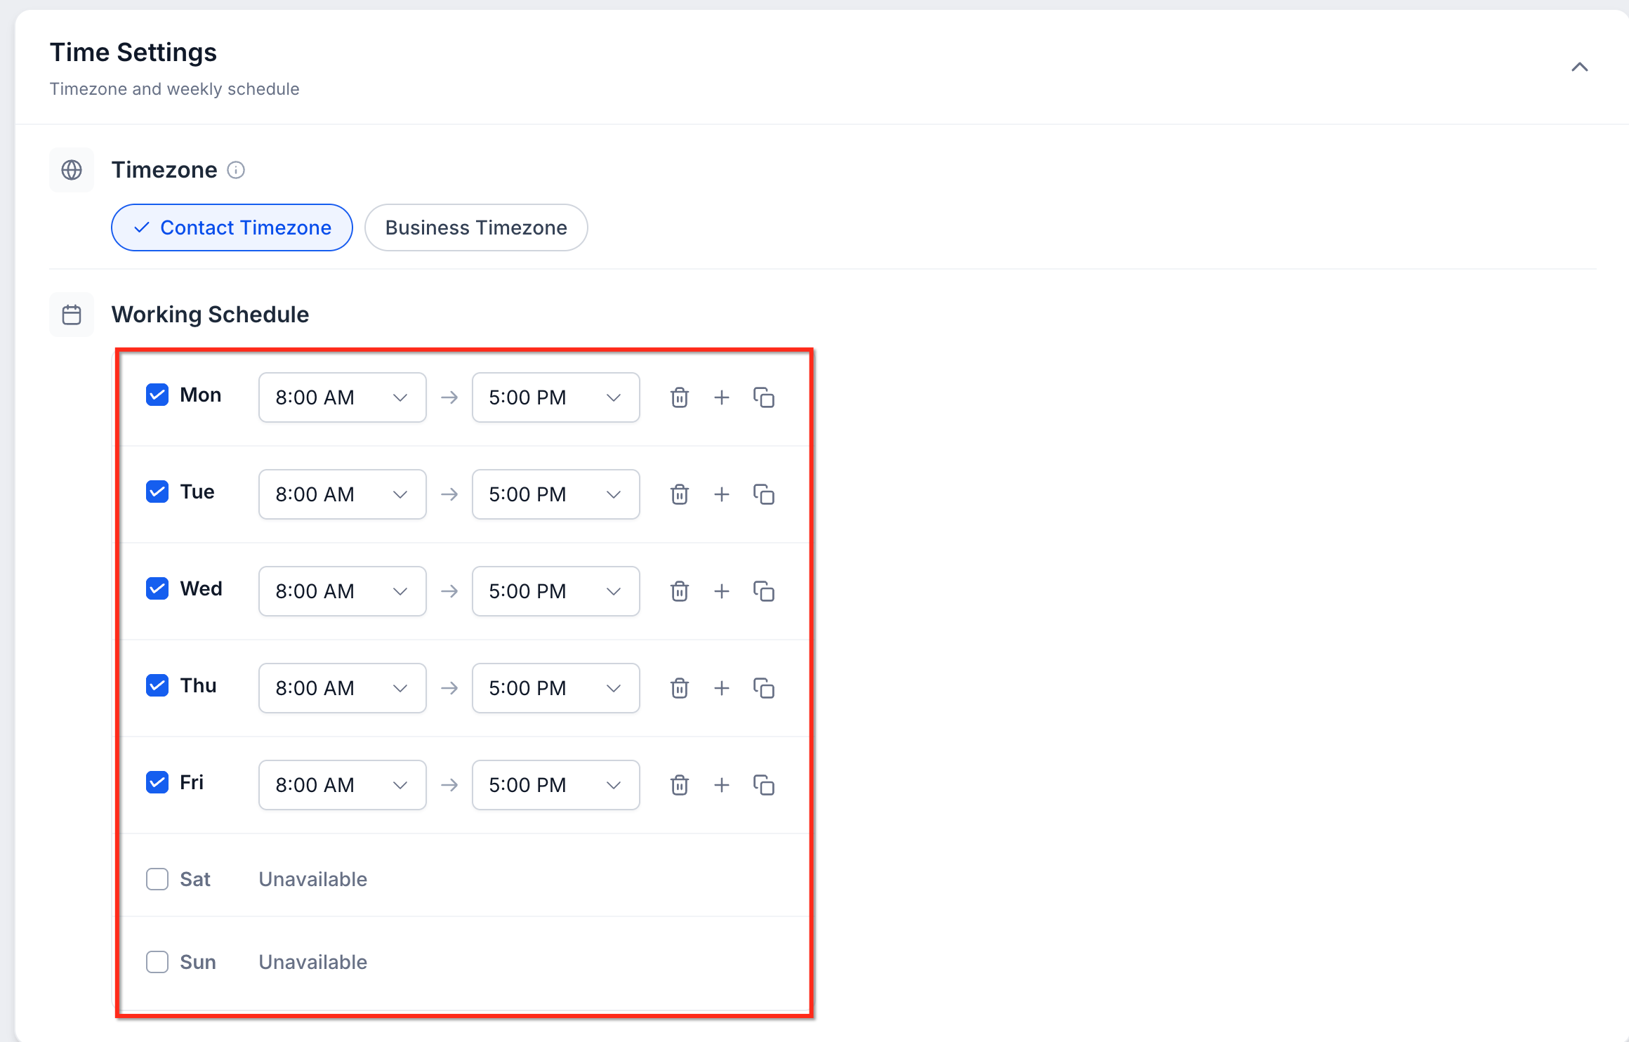Disable the Wed checkbox
1629x1042 pixels.
click(x=157, y=588)
